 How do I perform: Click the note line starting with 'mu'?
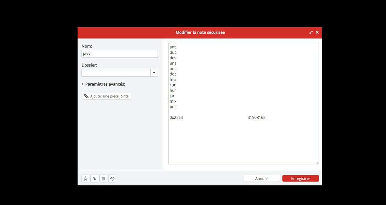[x=173, y=80]
